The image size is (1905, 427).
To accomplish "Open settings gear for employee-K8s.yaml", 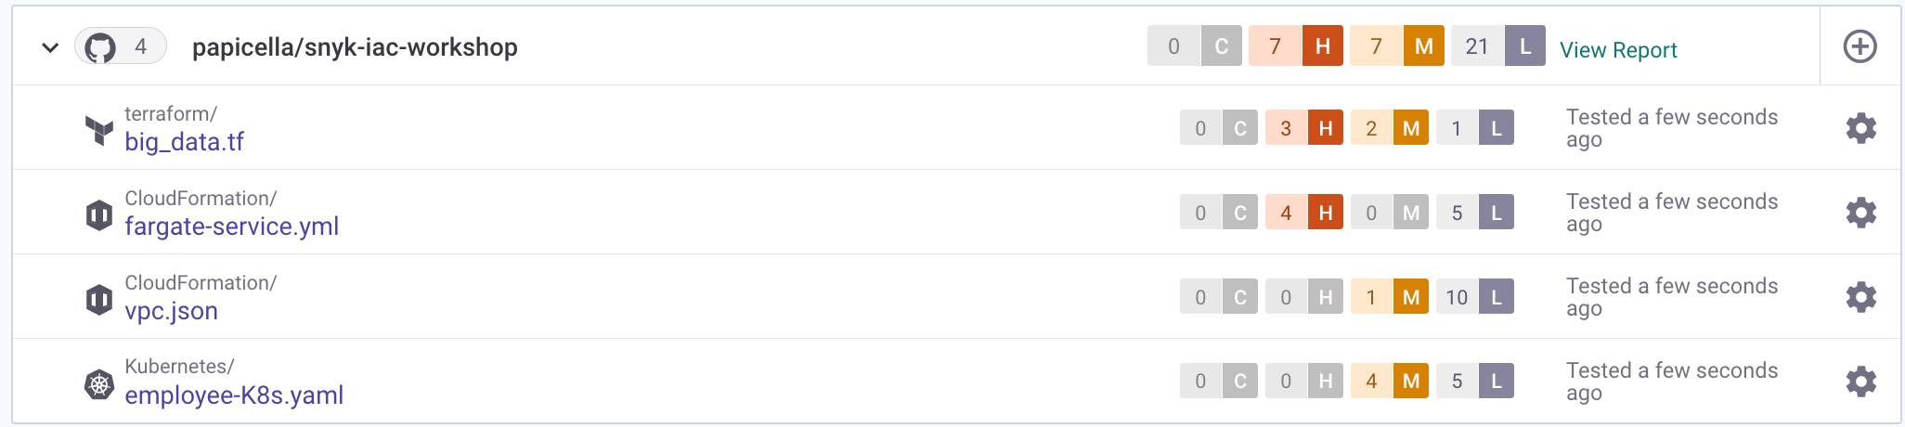I will pyautogui.click(x=1860, y=382).
